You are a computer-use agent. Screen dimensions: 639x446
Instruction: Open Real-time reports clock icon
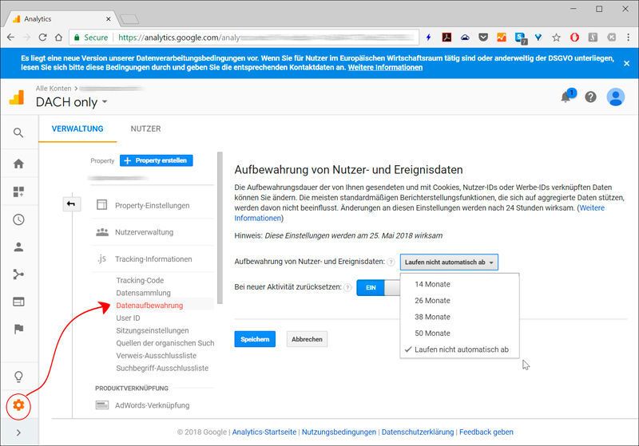point(18,219)
